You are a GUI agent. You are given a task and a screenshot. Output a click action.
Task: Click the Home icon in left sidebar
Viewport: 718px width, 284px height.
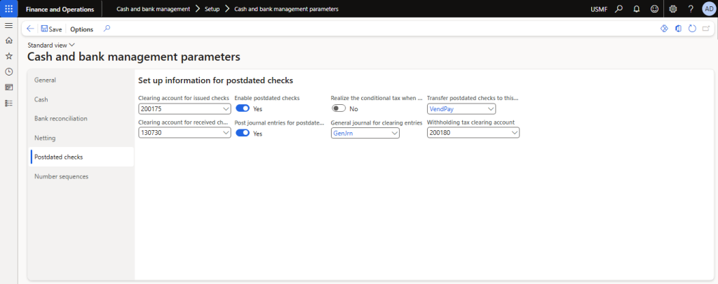tap(8, 41)
